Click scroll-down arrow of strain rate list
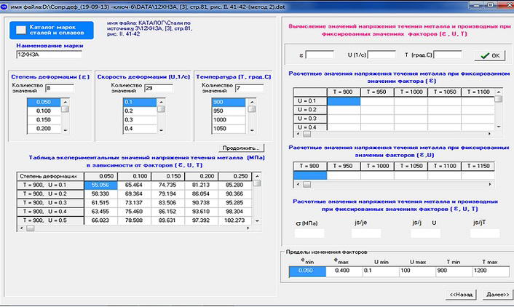Screen dimensions: 514x307 click(x=161, y=130)
